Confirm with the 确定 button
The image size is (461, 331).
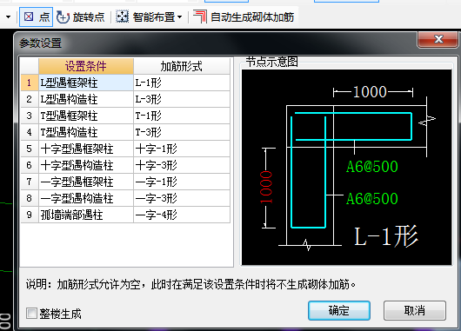[x=339, y=310]
